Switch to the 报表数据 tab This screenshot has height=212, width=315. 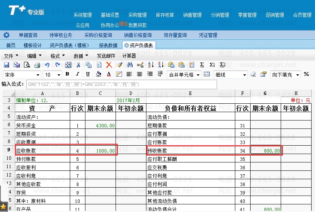[108, 45]
